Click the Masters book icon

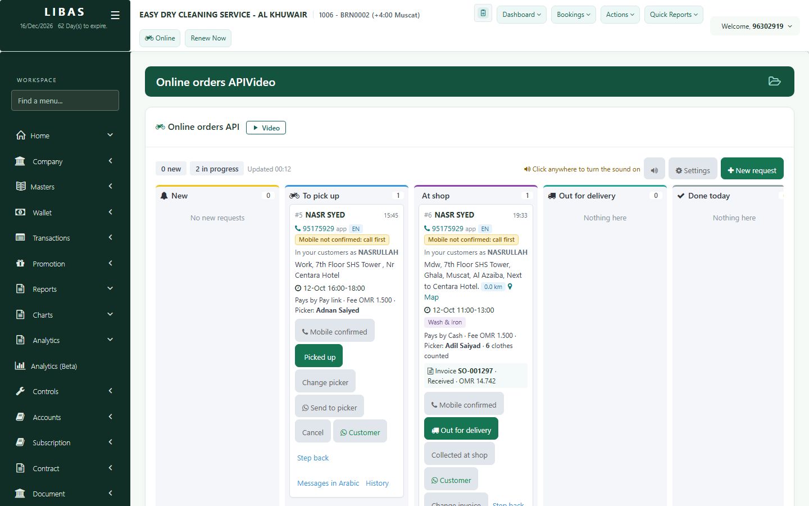21,186
